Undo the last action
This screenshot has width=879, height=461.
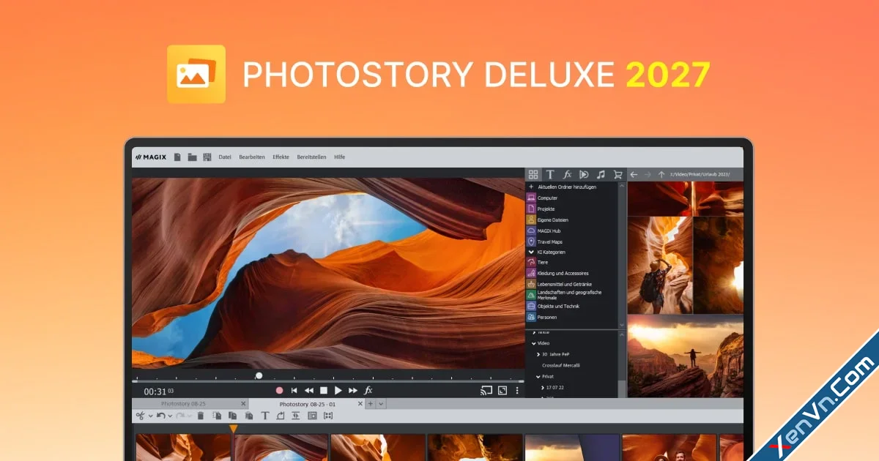point(161,416)
